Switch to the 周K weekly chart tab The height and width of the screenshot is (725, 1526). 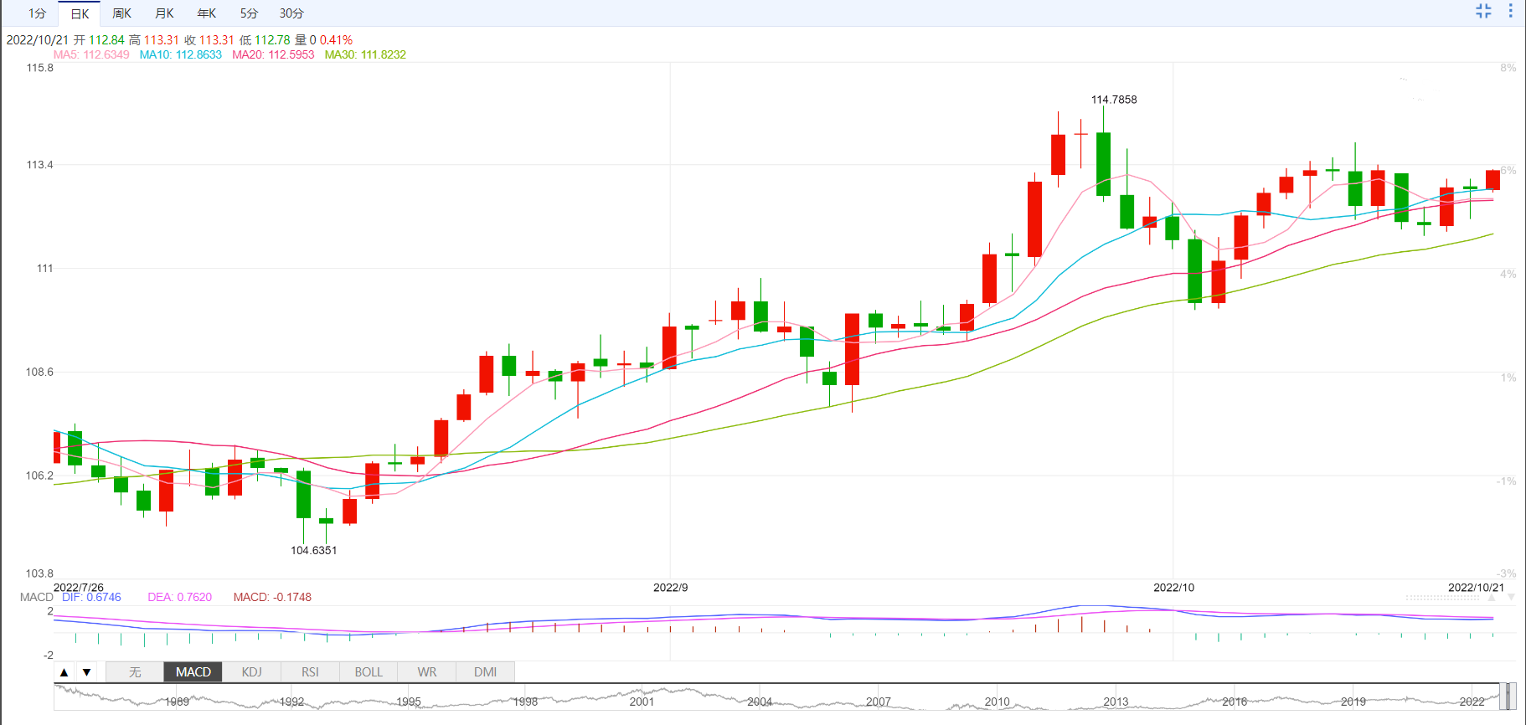coord(122,13)
